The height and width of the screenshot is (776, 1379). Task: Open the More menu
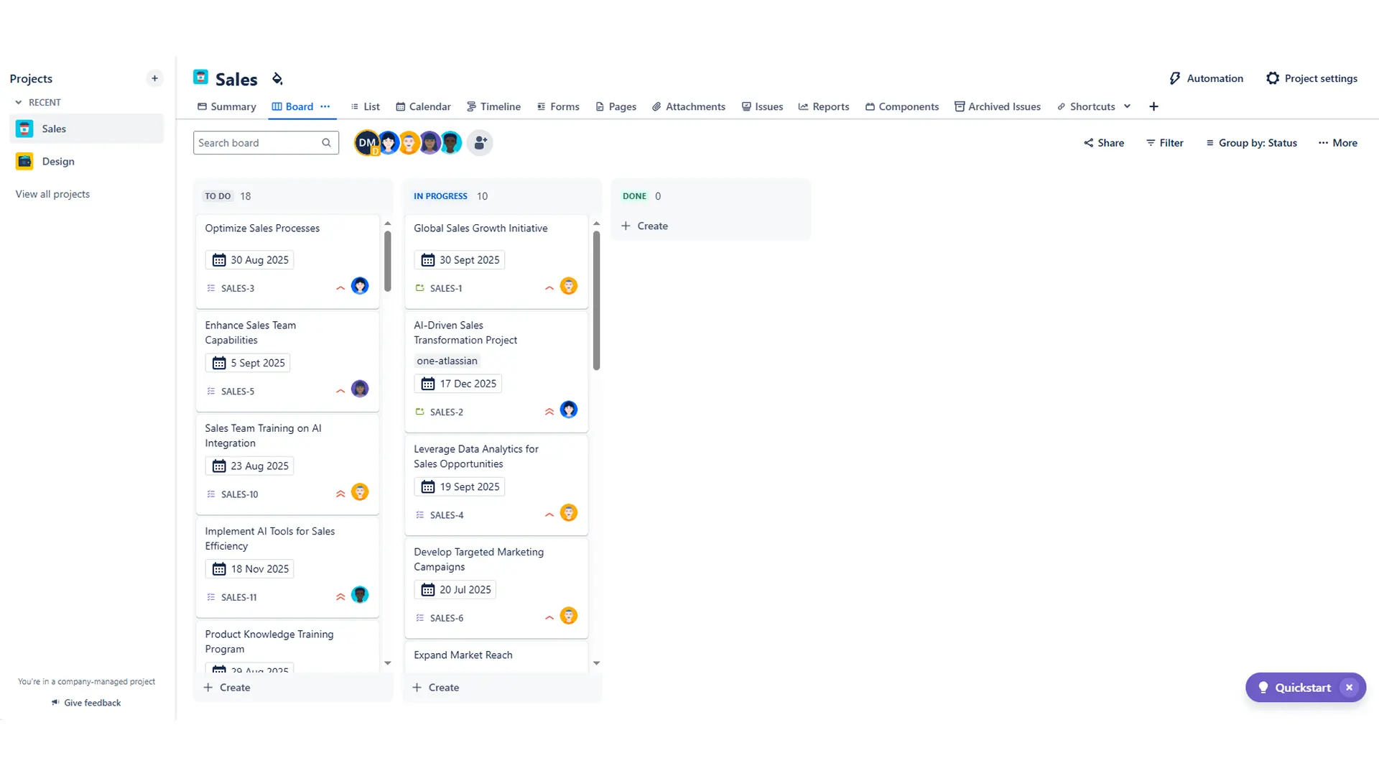click(1337, 143)
